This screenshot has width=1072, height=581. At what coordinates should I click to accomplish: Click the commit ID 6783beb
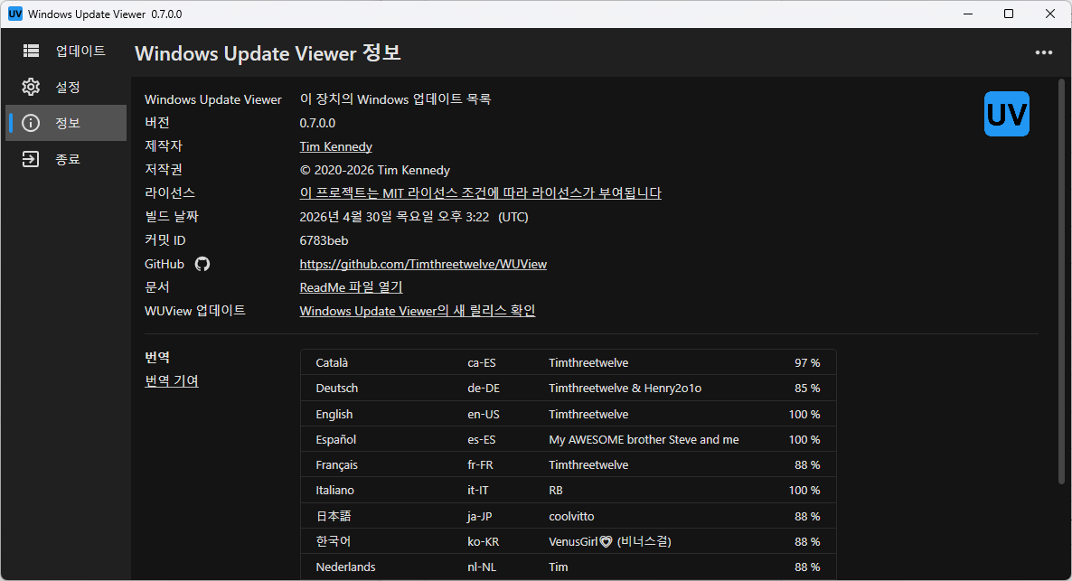(x=324, y=240)
